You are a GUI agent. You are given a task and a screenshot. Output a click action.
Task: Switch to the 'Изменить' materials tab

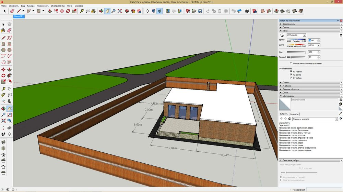point(294,114)
